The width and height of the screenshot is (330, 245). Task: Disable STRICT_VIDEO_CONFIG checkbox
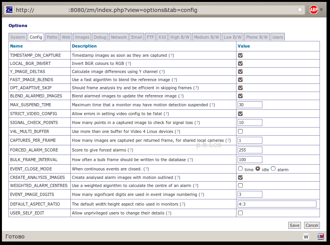coord(240,114)
